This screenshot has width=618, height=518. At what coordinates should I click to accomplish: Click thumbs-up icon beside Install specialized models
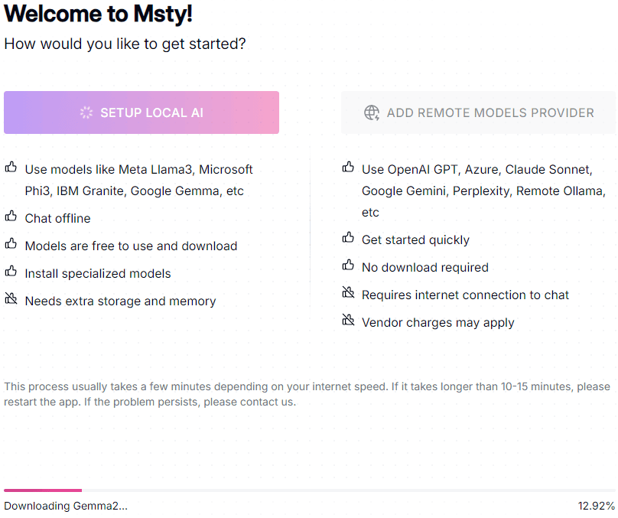pos(11,272)
